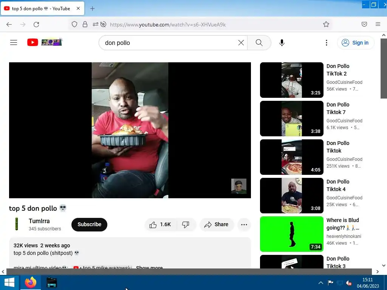Subscribe to TumIrra channel

(x=89, y=224)
